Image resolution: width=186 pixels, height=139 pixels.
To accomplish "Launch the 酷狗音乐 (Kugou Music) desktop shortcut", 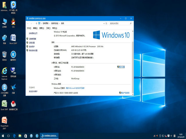I will coord(13,56).
